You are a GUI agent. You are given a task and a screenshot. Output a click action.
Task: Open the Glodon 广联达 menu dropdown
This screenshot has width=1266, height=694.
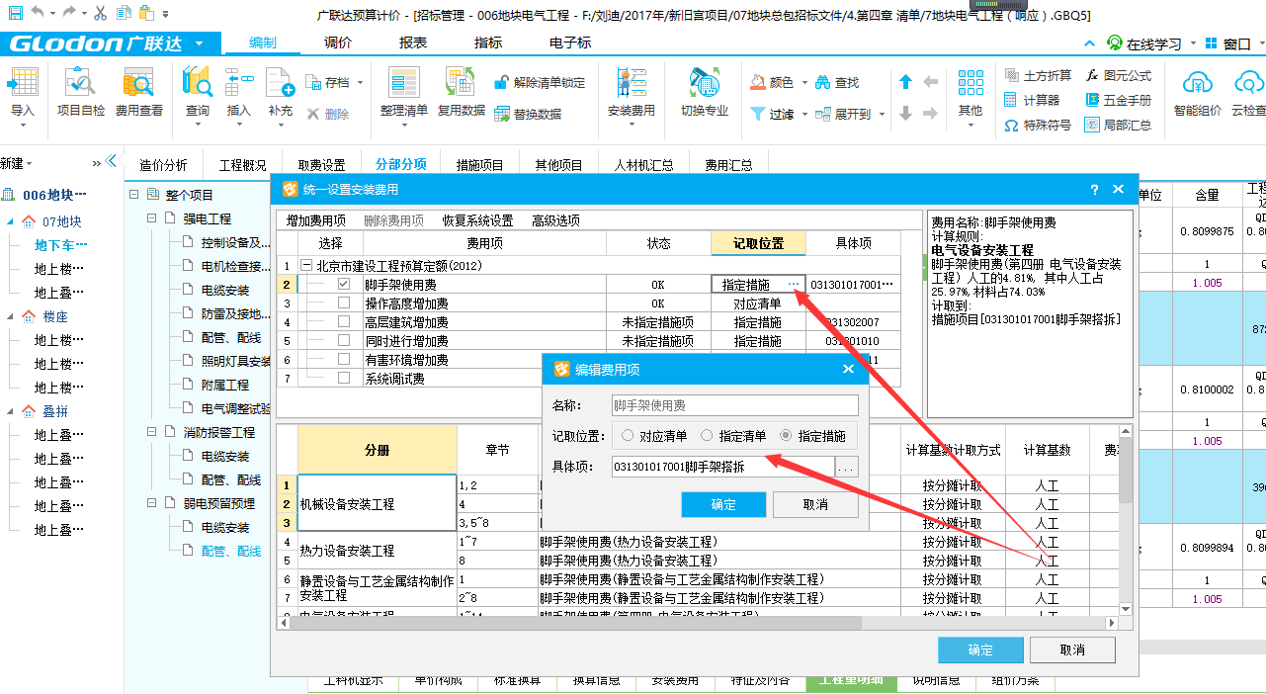tap(200, 43)
